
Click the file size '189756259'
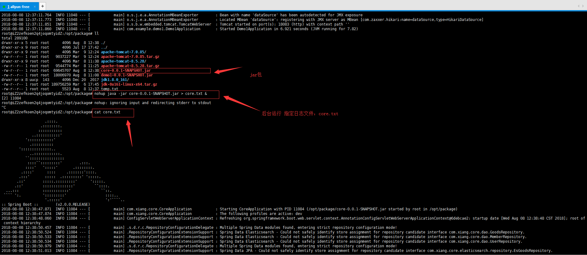coord(61,84)
